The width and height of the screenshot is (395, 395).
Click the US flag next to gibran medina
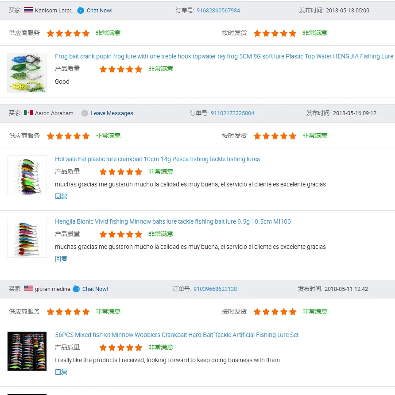coord(28,288)
